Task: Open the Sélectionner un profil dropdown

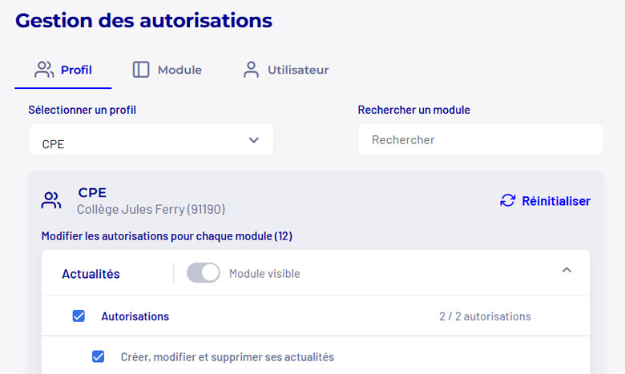Action: click(151, 139)
